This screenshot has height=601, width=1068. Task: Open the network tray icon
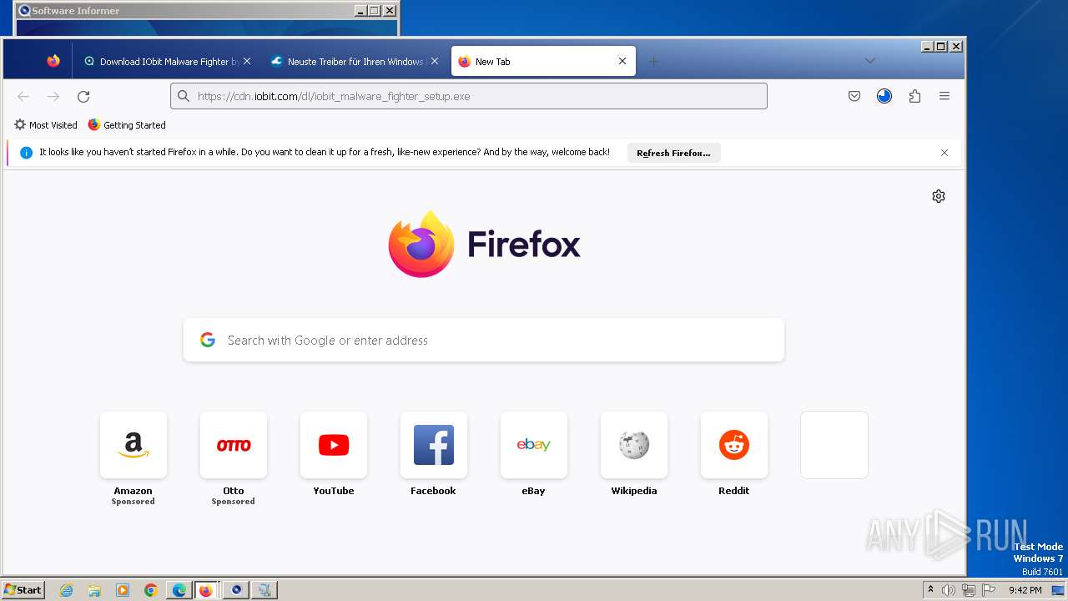(x=969, y=590)
